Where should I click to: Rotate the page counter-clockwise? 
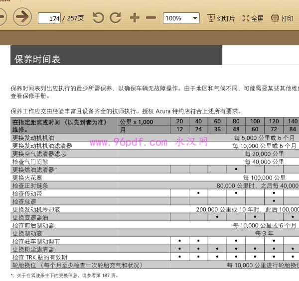99,18
